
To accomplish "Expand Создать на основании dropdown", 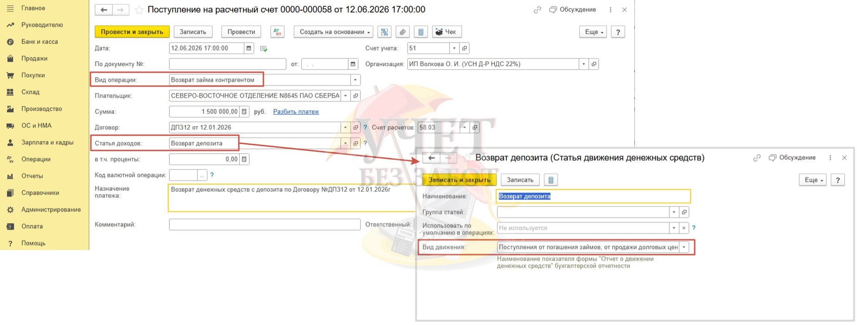I will coord(333,32).
